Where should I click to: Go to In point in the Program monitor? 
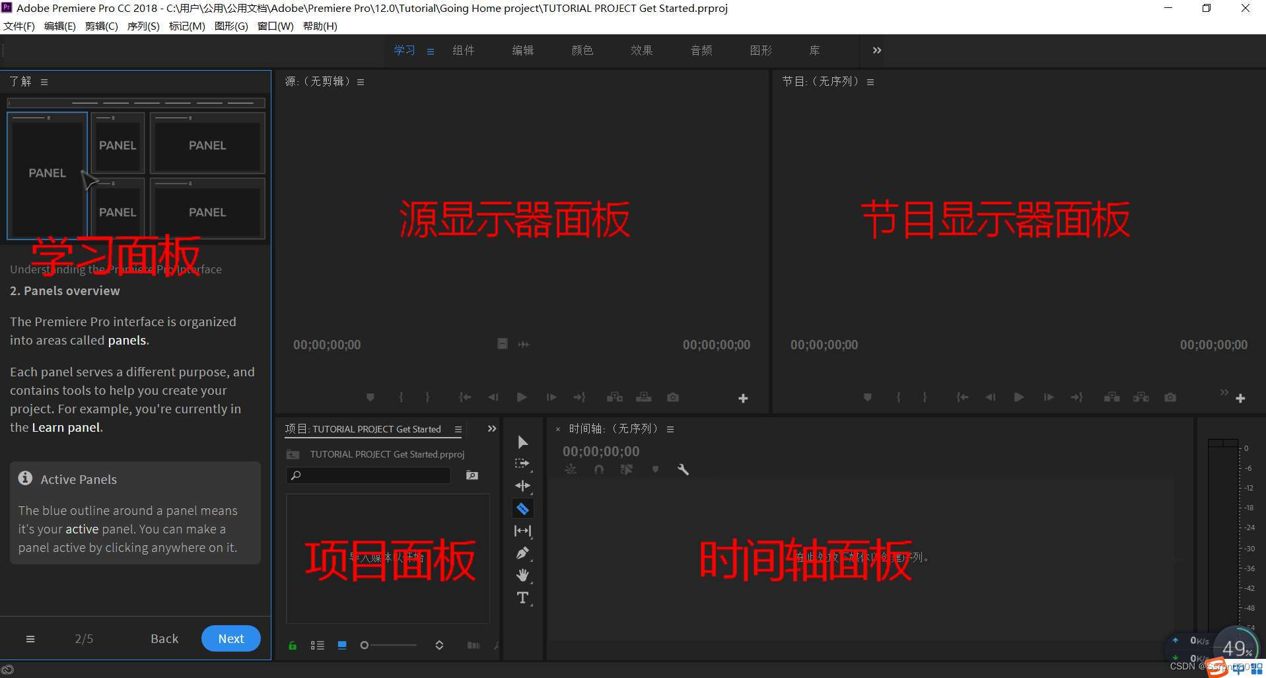962,397
